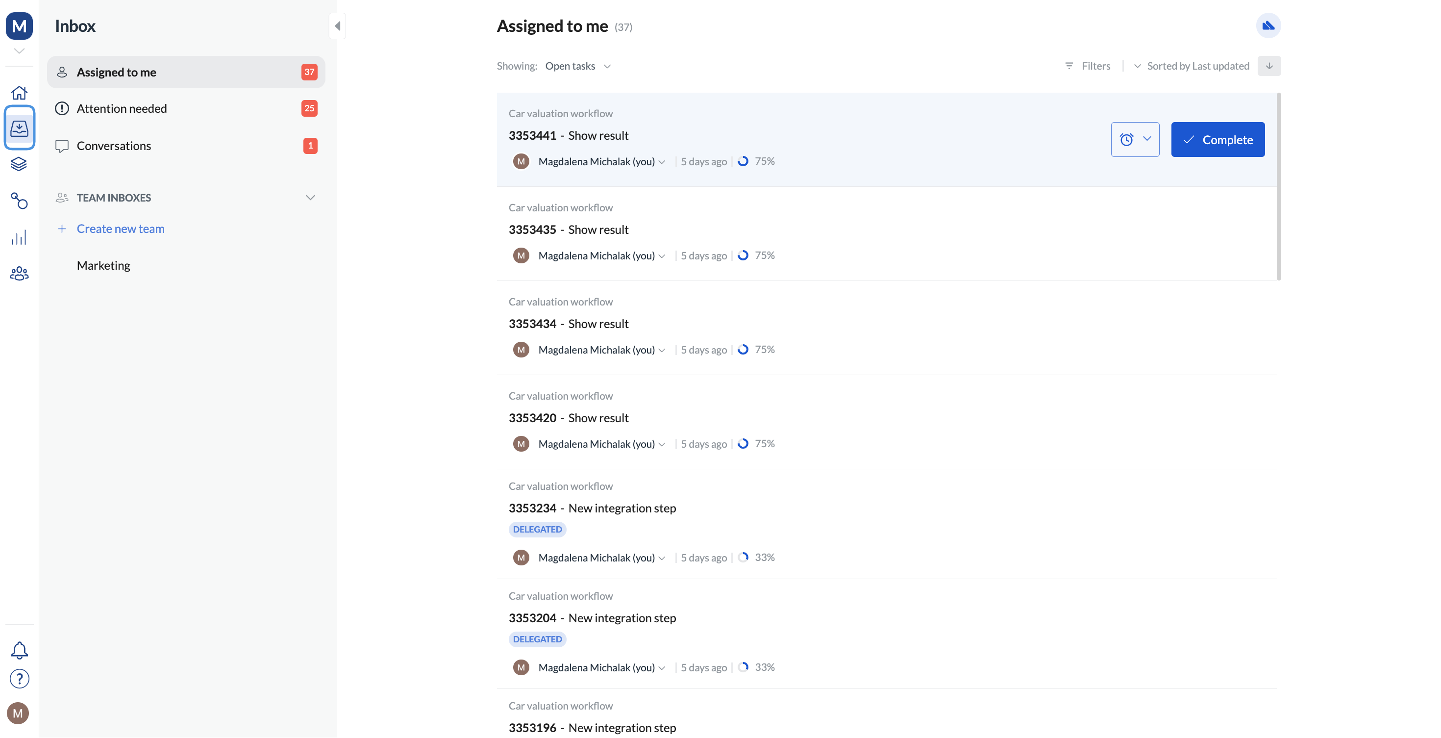Collapse the Team Inboxes section

pos(310,198)
